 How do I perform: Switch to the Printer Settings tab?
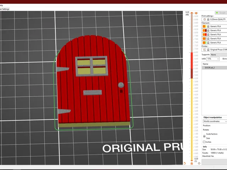click(x=5, y=9)
